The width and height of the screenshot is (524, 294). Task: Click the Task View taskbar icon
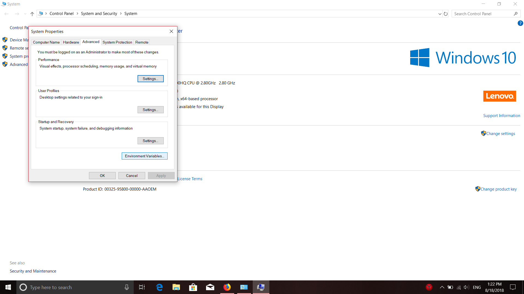pos(142,287)
